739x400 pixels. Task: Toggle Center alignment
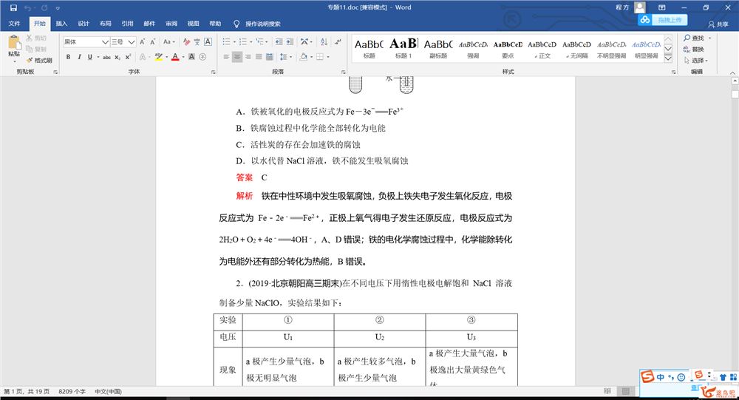coord(237,57)
